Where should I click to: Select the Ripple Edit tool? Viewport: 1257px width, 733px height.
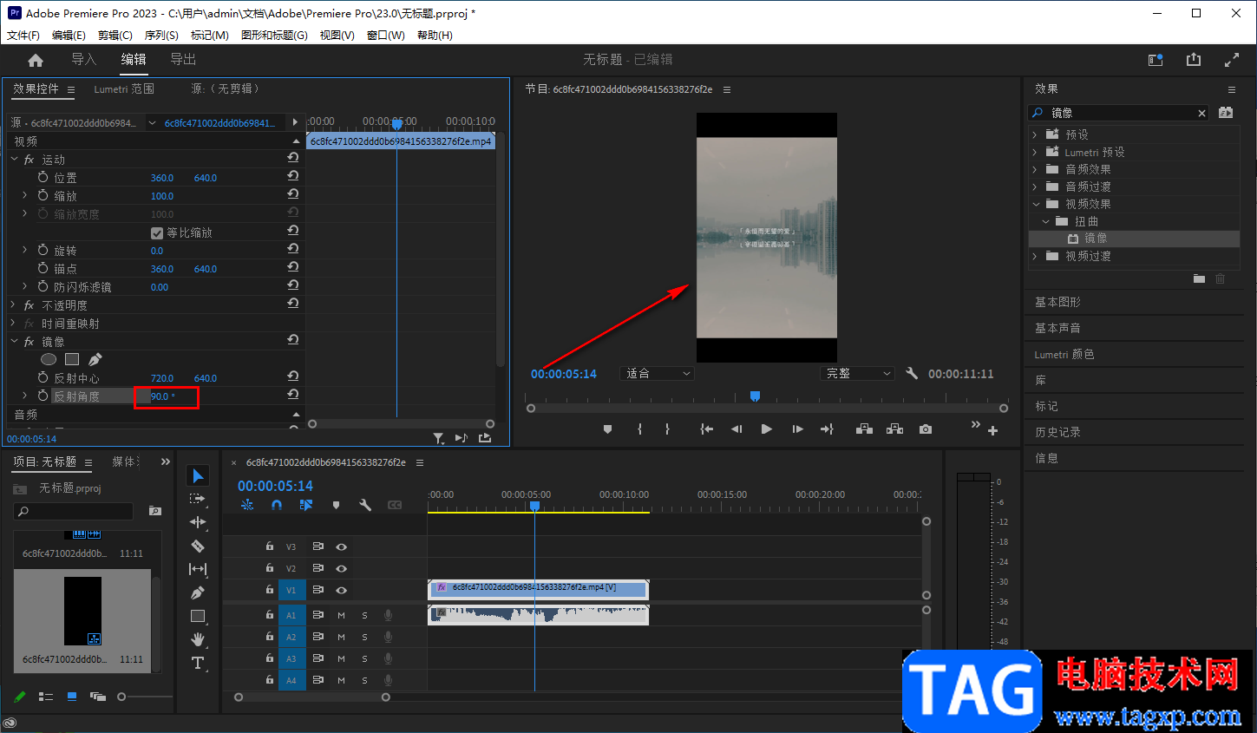(198, 522)
